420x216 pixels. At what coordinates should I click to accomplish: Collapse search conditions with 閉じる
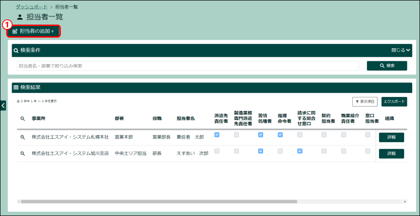[401, 50]
